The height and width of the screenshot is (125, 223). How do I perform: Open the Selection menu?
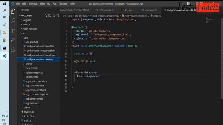tap(33, 4)
